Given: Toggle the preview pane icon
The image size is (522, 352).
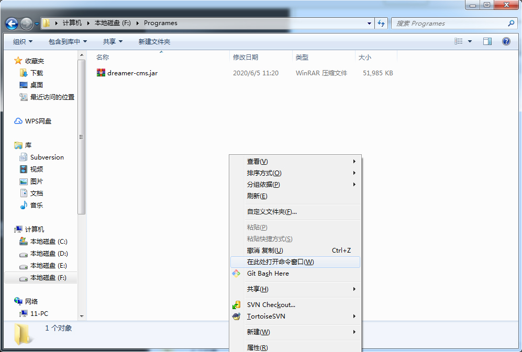Looking at the screenshot, I should click(x=487, y=41).
